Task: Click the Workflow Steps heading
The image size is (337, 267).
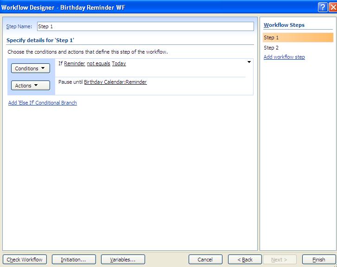Action: (x=284, y=25)
